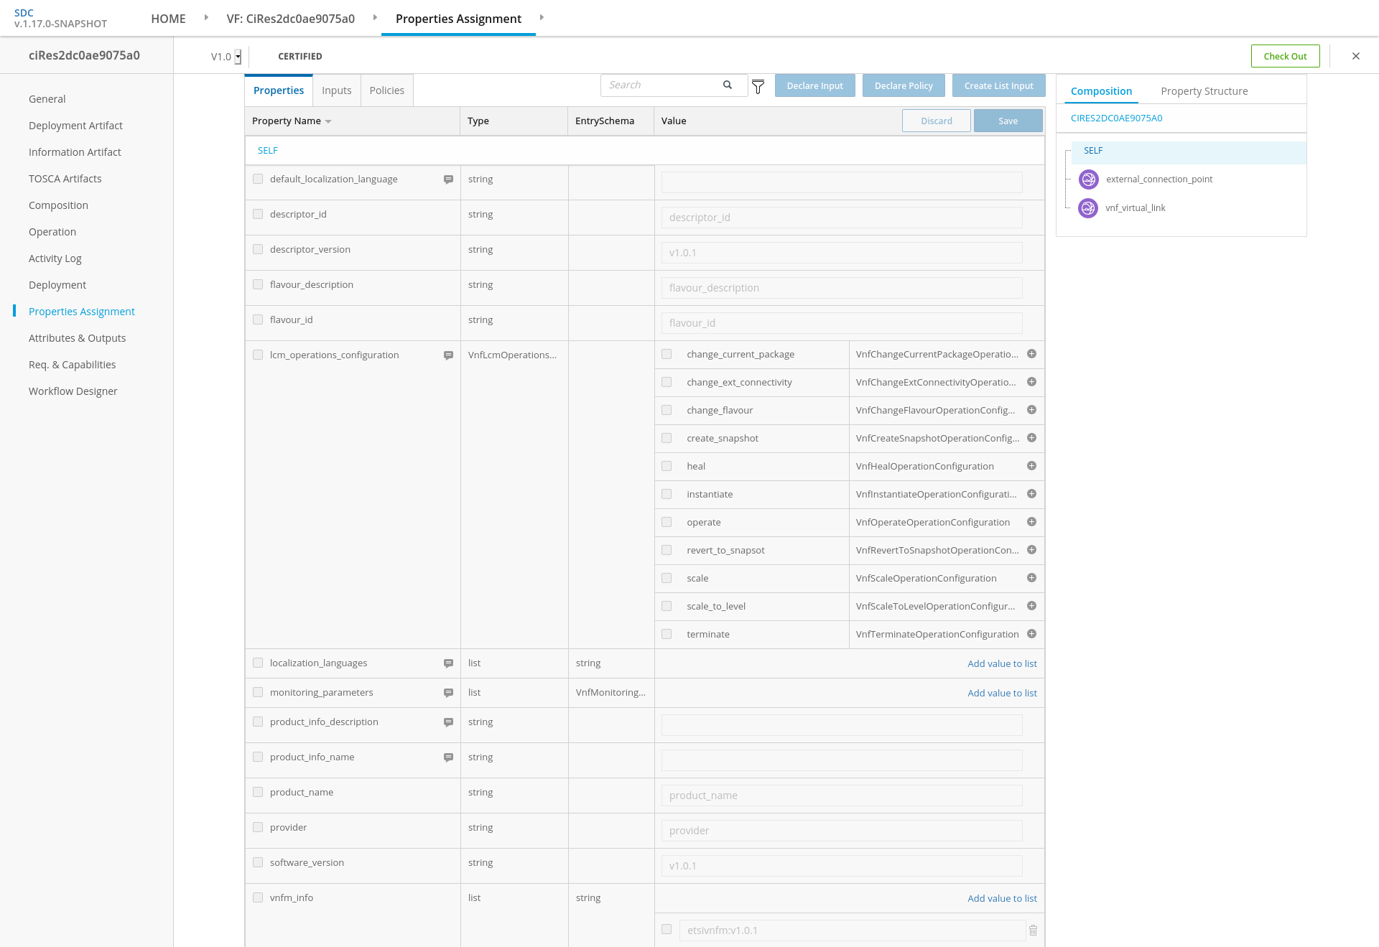The image size is (1379, 947).
Task: Expand the breadcrumb arrow after HOME
Action: (206, 17)
